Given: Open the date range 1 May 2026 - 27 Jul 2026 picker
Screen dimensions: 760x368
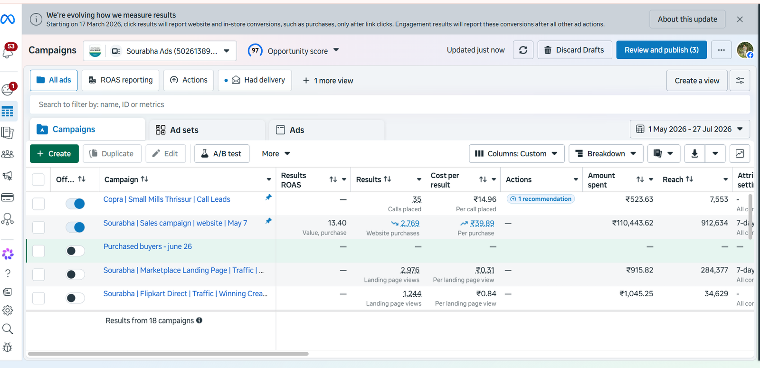Looking at the screenshot, I should tap(690, 129).
